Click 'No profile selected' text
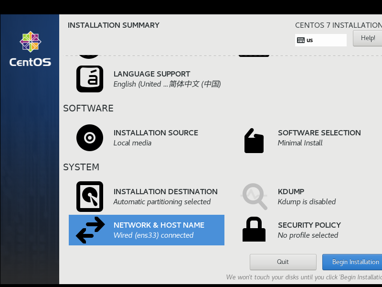The width and height of the screenshot is (382, 287). click(308, 235)
